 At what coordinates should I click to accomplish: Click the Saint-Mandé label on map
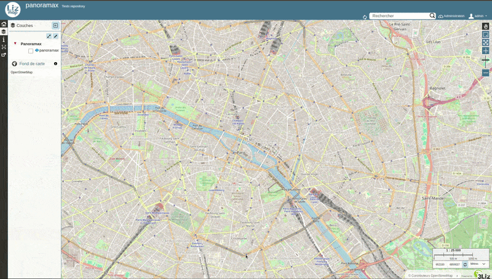tap(433, 198)
